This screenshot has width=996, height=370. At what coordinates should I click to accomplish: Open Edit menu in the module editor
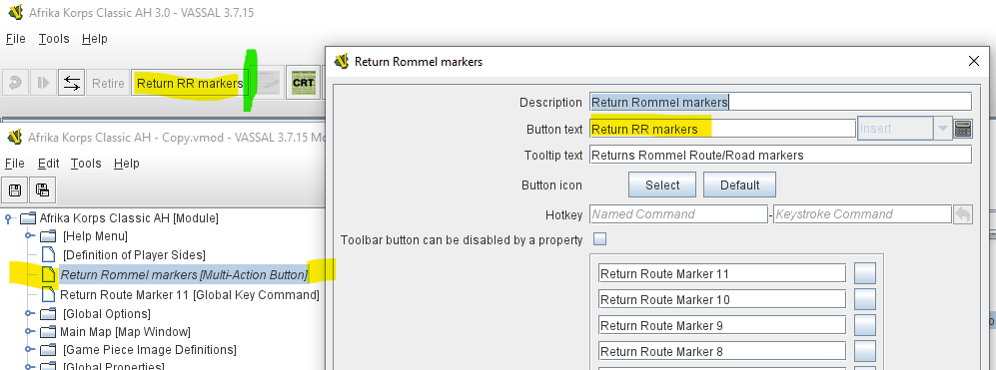[48, 164]
